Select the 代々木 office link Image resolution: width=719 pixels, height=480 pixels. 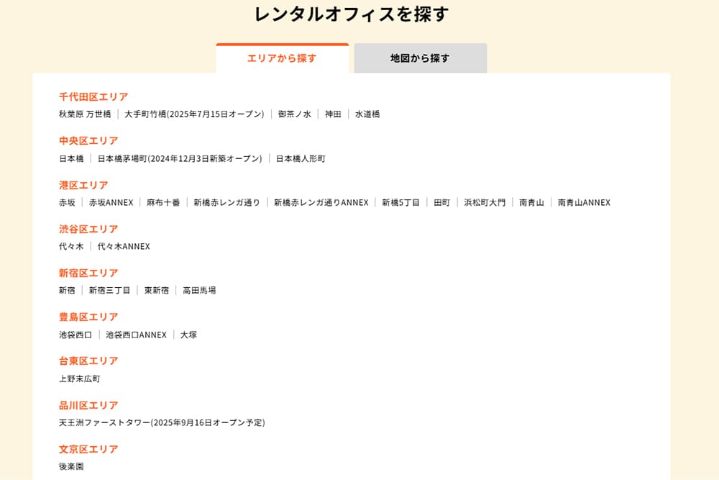71,246
